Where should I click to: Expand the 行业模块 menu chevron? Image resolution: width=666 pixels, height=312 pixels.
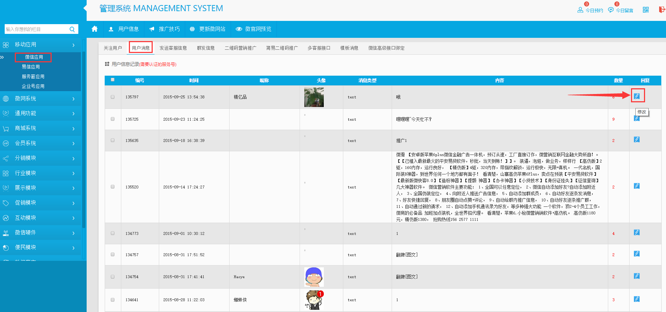click(x=74, y=173)
